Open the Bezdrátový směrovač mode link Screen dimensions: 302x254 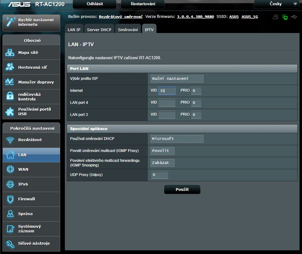click(x=121, y=17)
